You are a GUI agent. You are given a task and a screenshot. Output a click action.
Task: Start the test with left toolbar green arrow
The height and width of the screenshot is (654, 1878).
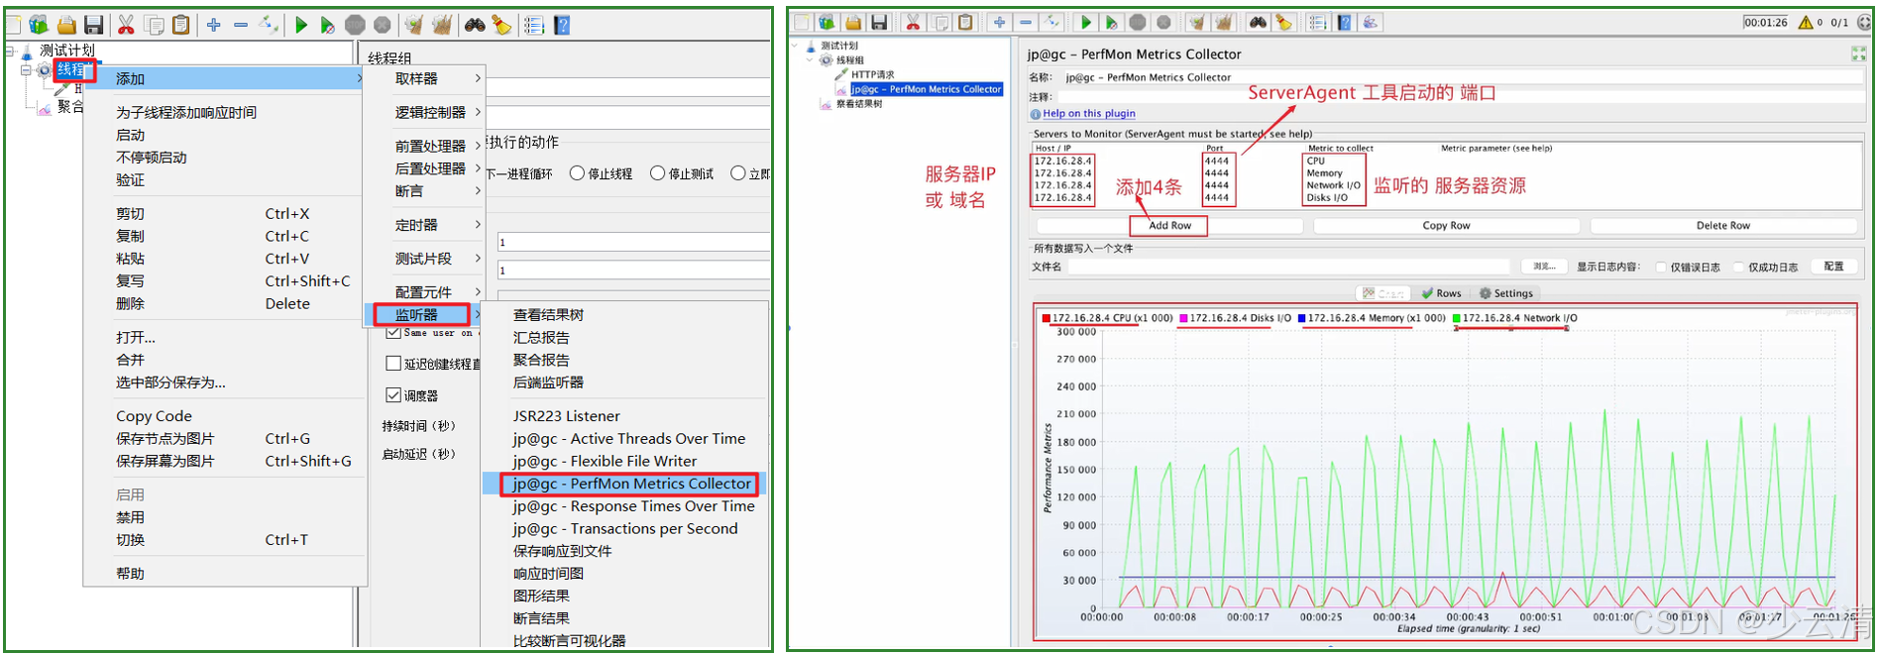(301, 25)
